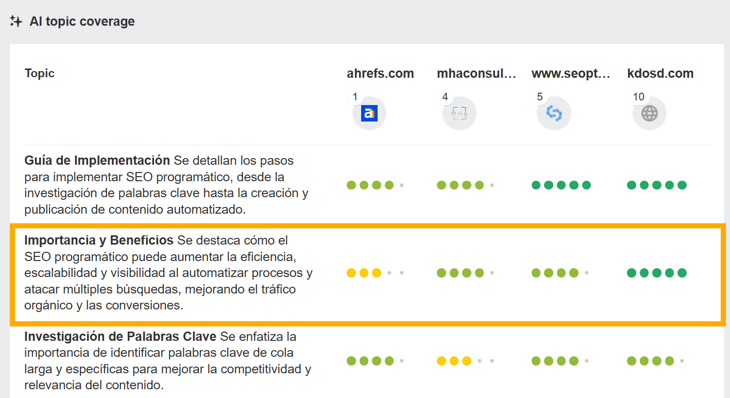The height and width of the screenshot is (398, 730).
Task: Expand the www.seopt domain header label
Action: (571, 73)
